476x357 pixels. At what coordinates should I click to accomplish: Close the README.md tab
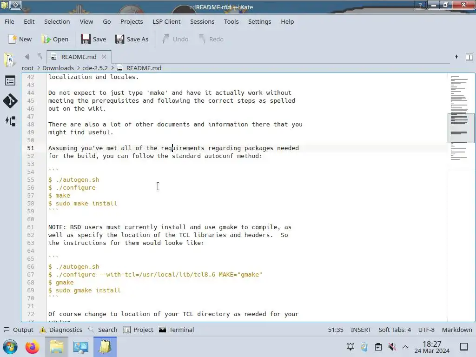coord(104,57)
